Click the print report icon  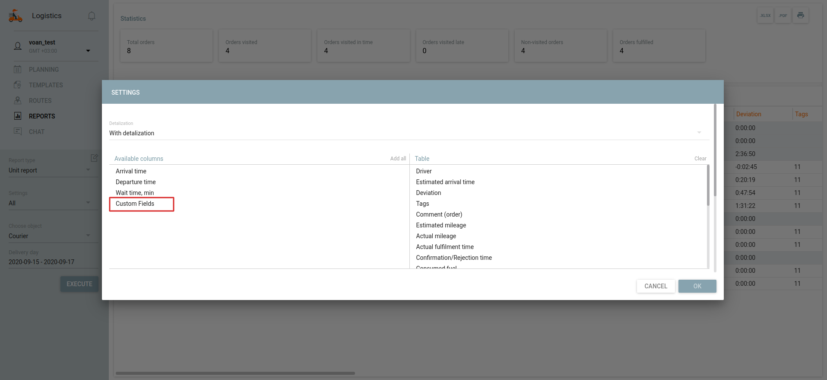(801, 16)
